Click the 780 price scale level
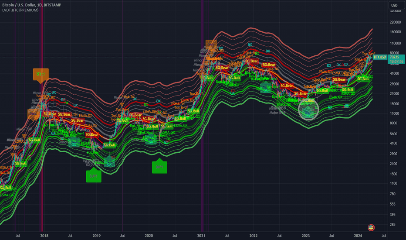The height and width of the screenshot is (240, 406). 392,194
